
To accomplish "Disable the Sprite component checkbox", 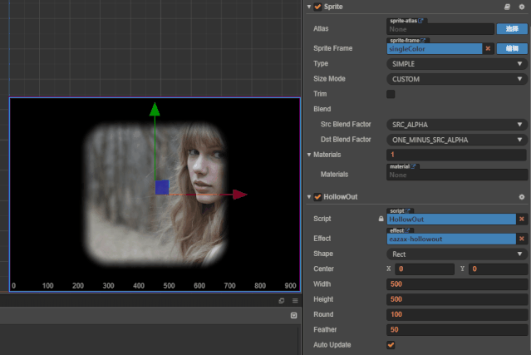I will 317,7.
